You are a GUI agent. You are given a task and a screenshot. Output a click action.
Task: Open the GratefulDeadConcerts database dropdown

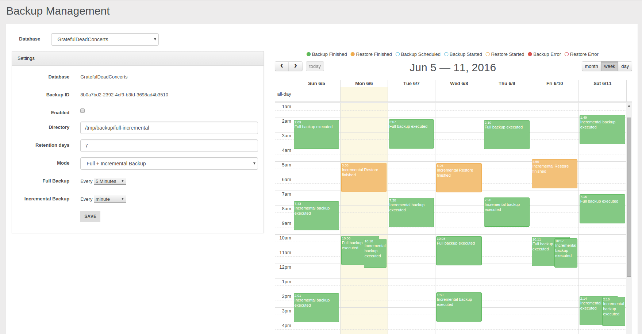click(105, 39)
